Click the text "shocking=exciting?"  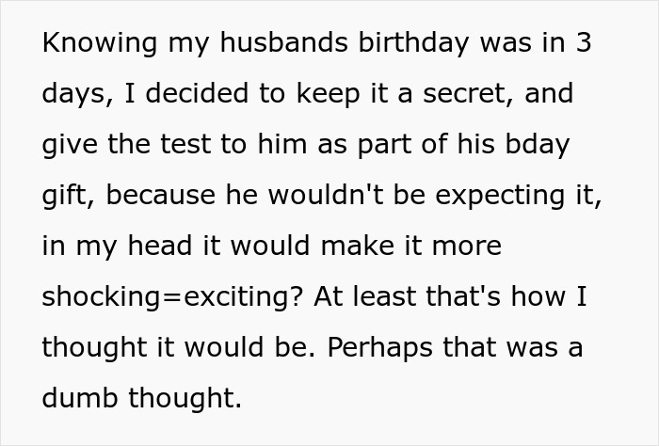click(x=172, y=297)
